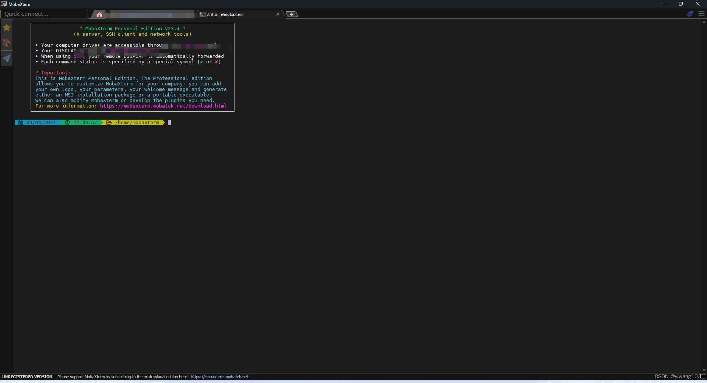Screen dimensions: 707x383
Task: Open the mobaxterm.mobatek.net status bar link
Action: pos(219,377)
